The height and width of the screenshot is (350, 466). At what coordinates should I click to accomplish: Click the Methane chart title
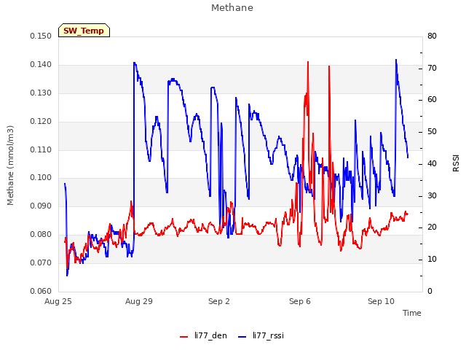point(232,8)
